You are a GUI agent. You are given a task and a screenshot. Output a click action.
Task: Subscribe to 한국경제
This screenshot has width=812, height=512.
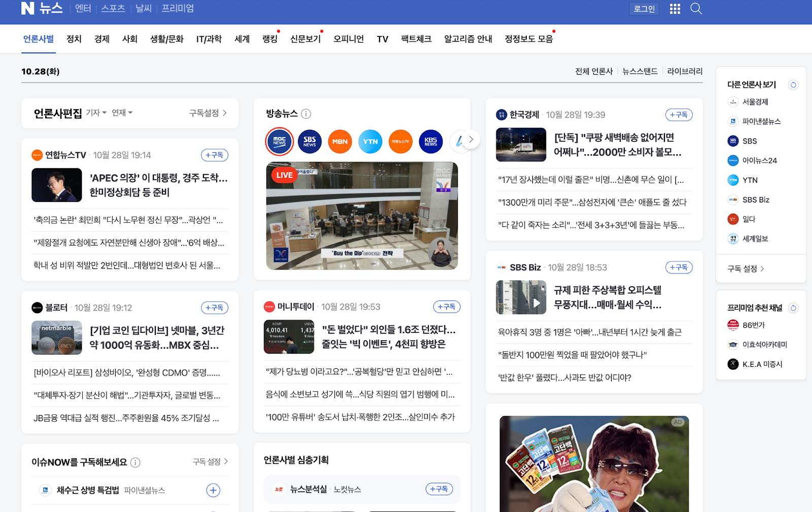(679, 115)
